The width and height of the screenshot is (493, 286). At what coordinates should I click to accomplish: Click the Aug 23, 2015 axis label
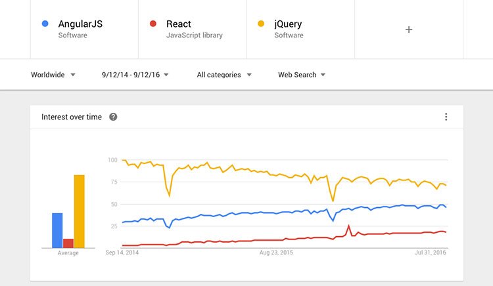[276, 253]
